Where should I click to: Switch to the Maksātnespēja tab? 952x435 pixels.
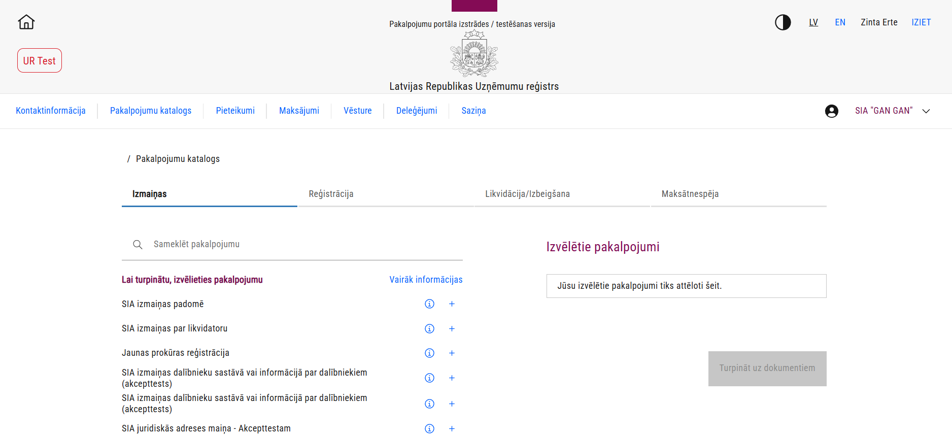point(739,194)
